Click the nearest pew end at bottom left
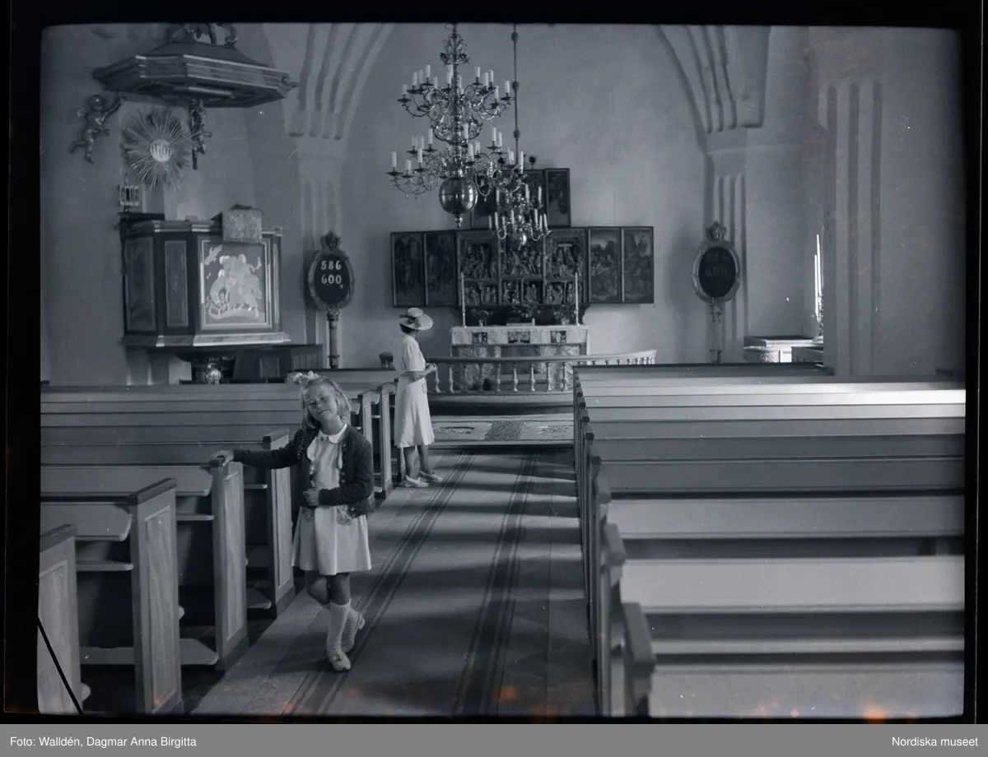Screen dimensions: 988x757 click(x=59, y=617)
